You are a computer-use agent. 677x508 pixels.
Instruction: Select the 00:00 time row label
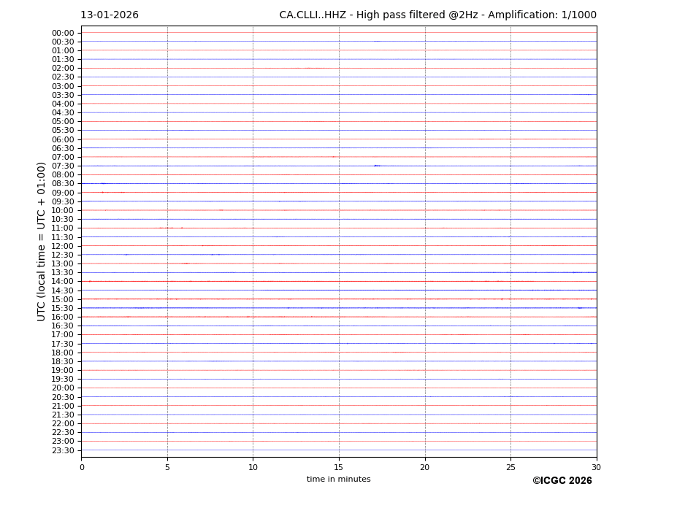coord(62,33)
